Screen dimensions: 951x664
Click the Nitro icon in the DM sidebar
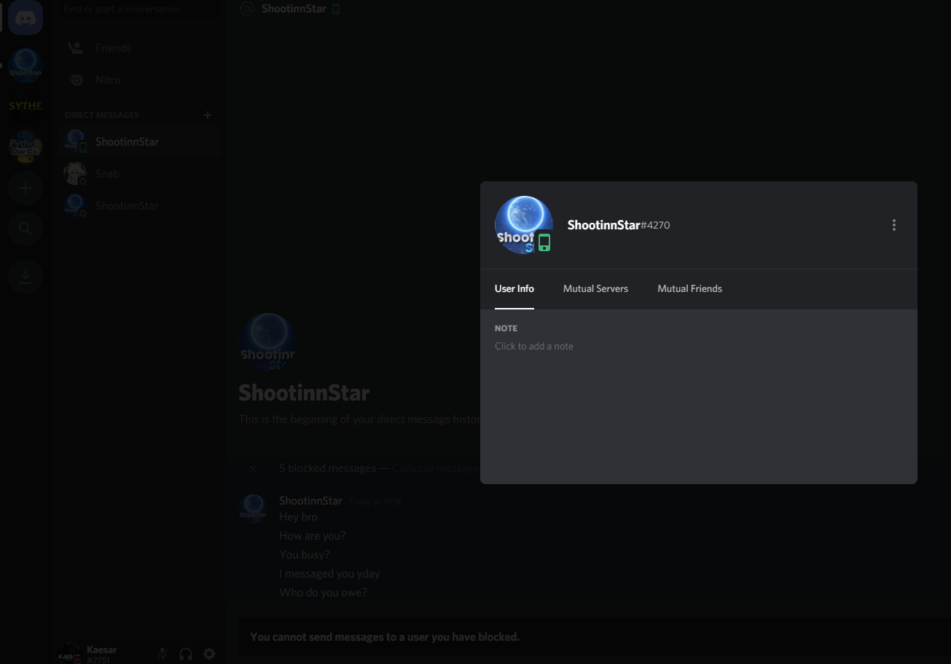tap(75, 80)
